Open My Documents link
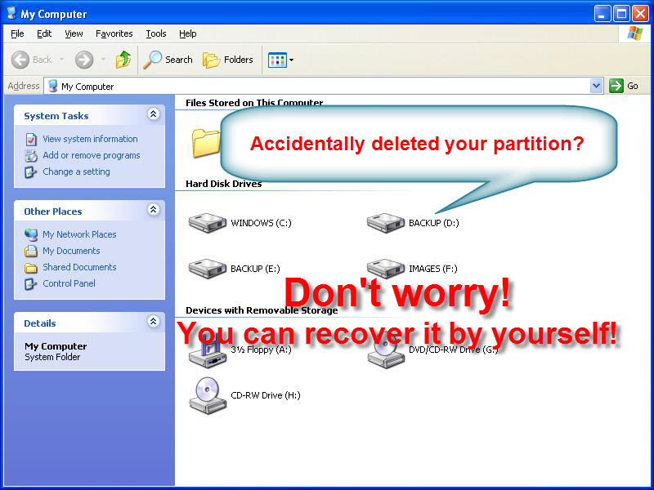Screen dimensions: 654x490 (71, 251)
